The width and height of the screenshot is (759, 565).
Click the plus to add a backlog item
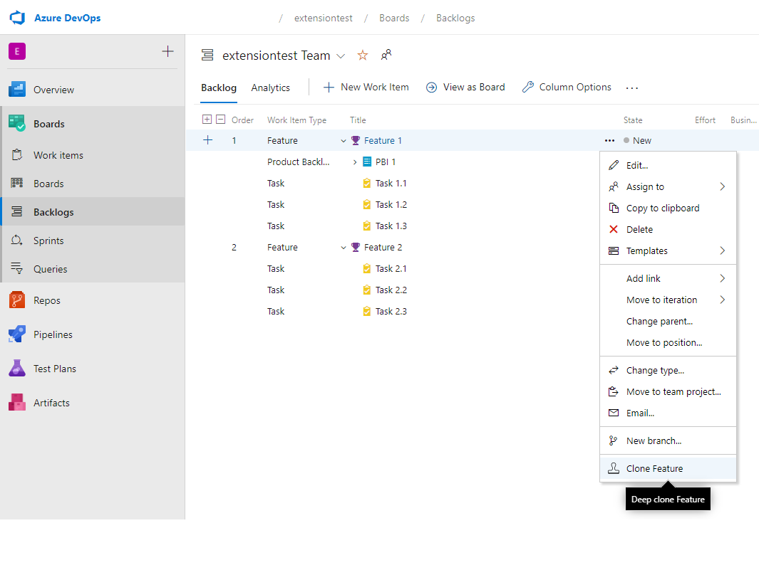pos(207,140)
